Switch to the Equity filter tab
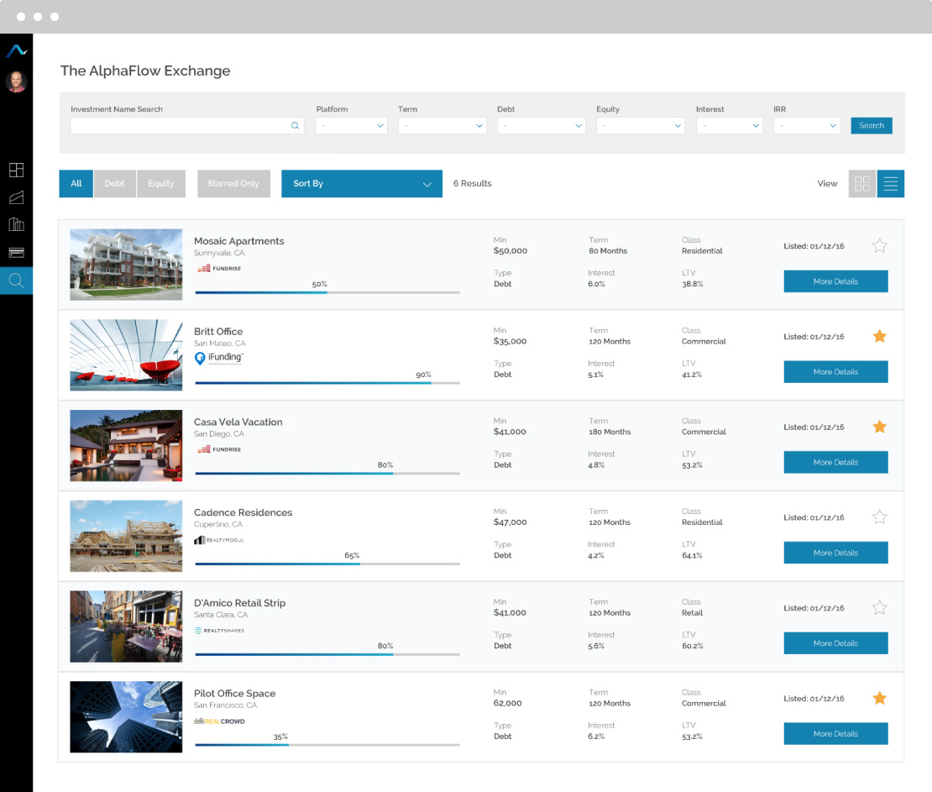The height and width of the screenshot is (792, 932). click(160, 183)
